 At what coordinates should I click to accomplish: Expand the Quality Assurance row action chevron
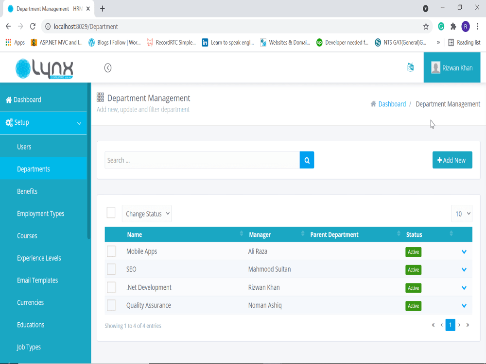(464, 305)
